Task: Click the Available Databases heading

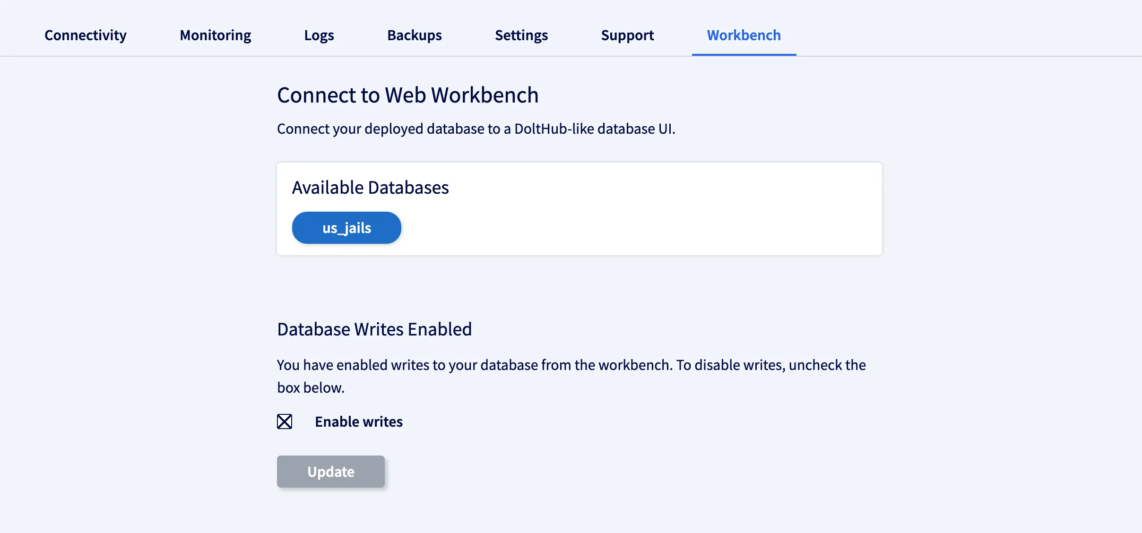Action: 370,188
